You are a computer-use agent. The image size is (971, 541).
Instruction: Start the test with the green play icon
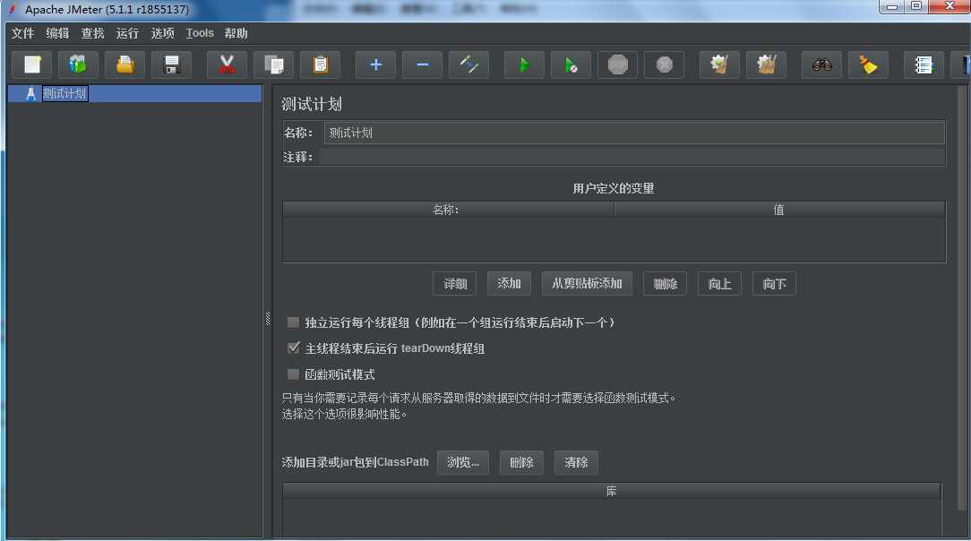coord(525,64)
